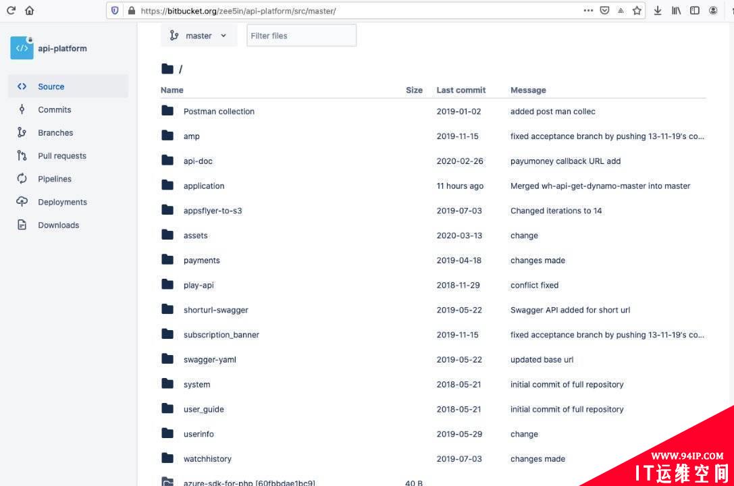
Task: Click the Size column header
Action: point(414,90)
